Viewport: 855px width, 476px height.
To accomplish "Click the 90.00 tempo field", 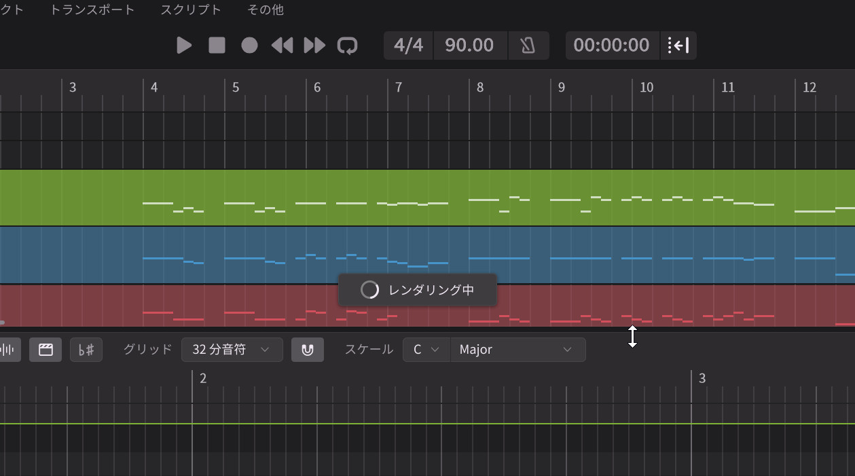I will pyautogui.click(x=469, y=45).
